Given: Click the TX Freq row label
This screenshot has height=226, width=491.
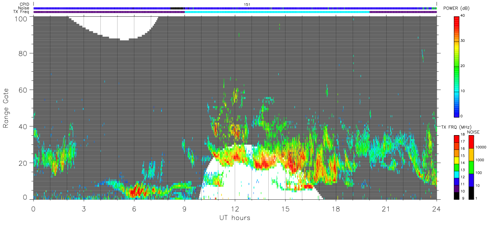Looking at the screenshot, I should pyautogui.click(x=22, y=12).
